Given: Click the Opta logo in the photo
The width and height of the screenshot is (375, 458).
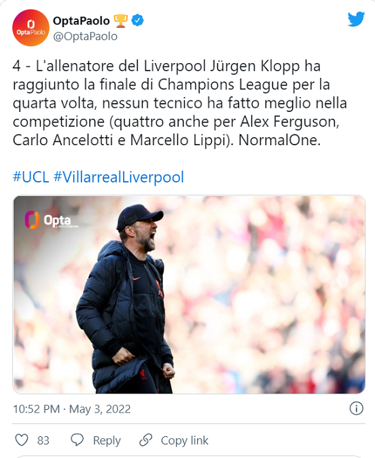Looking at the screenshot, I should click(x=48, y=220).
